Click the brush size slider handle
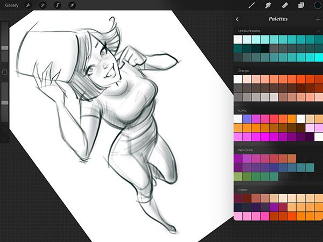The width and height of the screenshot is (323, 242). tap(5, 48)
